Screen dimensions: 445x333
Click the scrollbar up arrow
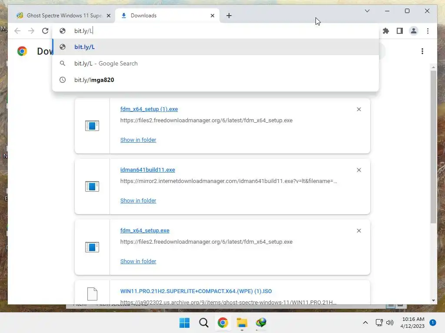(433, 67)
